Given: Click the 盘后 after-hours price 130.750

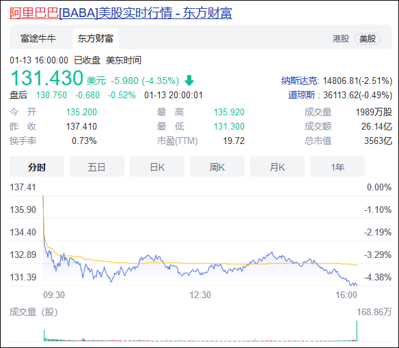Looking at the screenshot, I should point(51,95).
